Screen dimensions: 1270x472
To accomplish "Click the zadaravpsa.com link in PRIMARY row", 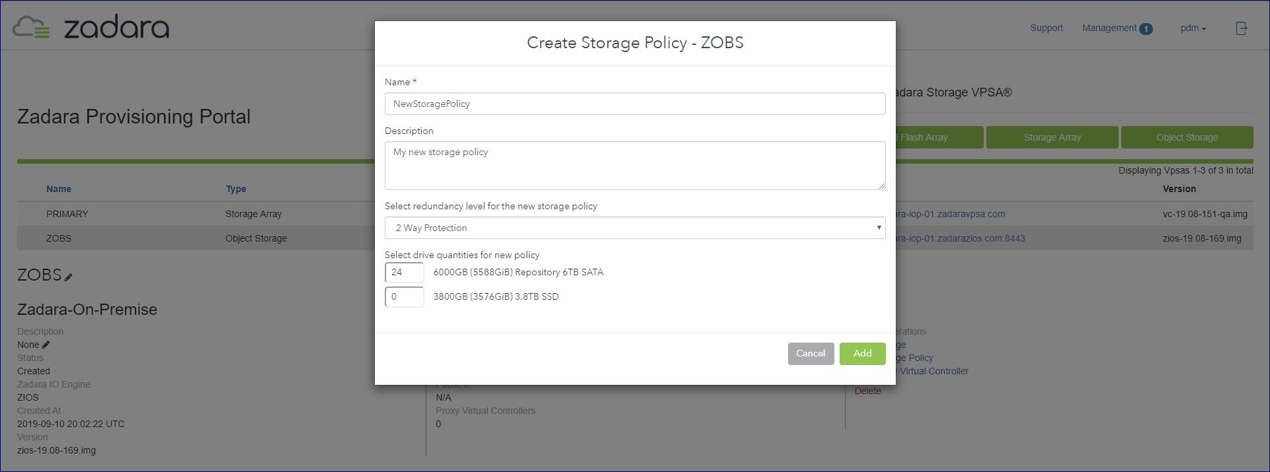I will point(951,214).
